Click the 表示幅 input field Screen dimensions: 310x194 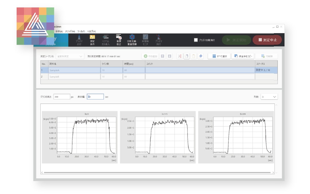(x=95, y=97)
